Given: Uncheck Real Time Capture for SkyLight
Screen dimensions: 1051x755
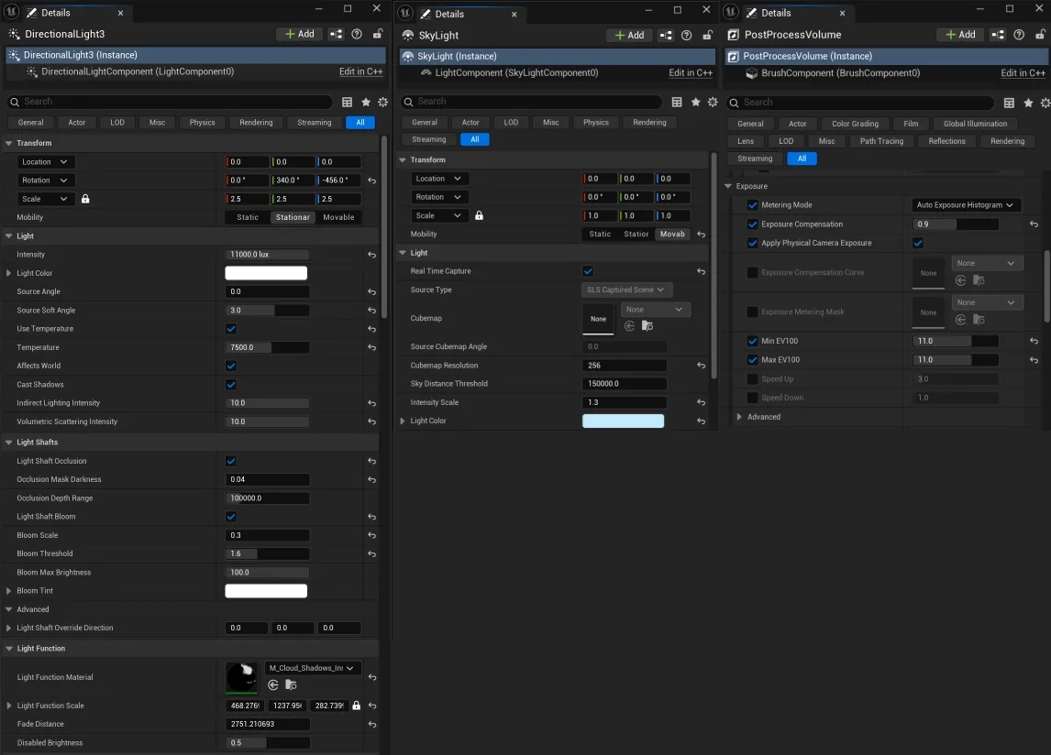Looking at the screenshot, I should [x=588, y=271].
